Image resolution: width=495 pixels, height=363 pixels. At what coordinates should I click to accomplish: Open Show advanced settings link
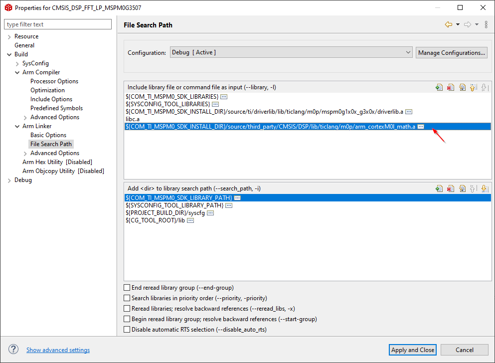(x=58, y=350)
